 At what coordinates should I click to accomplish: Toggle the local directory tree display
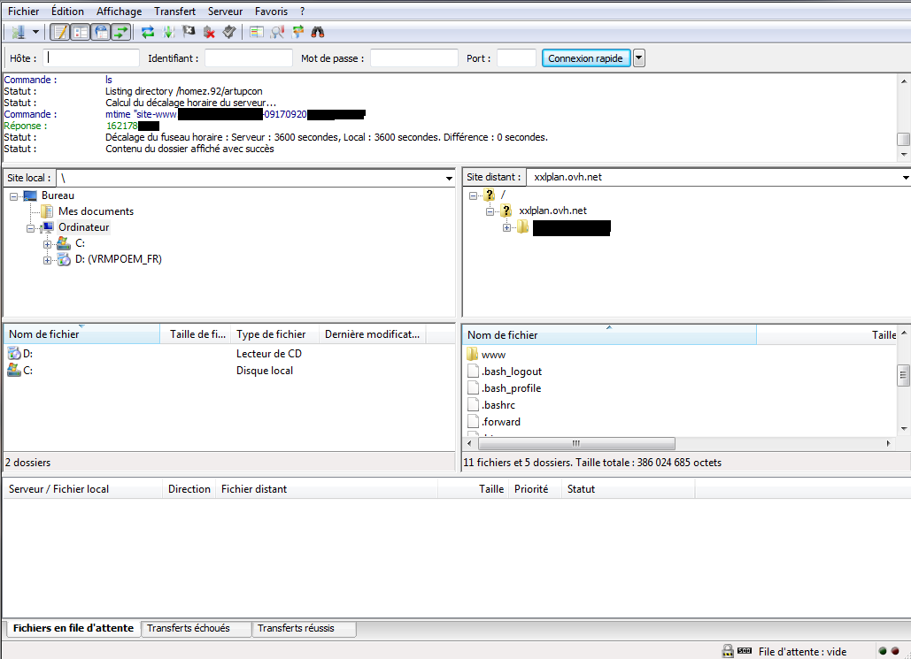tap(81, 32)
